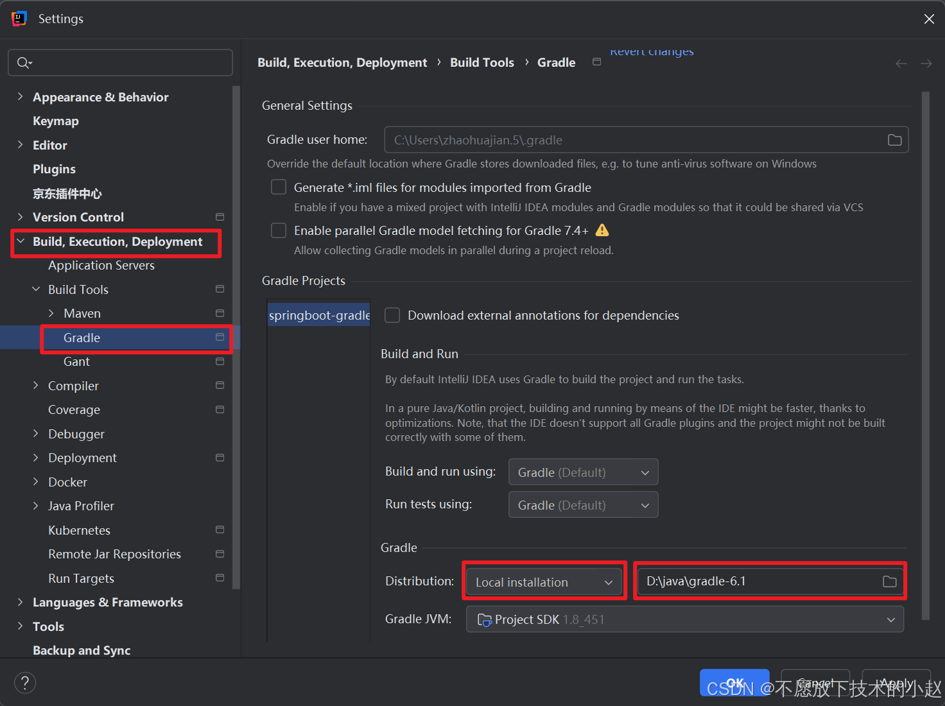Click Build, Execution, Deployment breadcrumb

pyautogui.click(x=342, y=62)
